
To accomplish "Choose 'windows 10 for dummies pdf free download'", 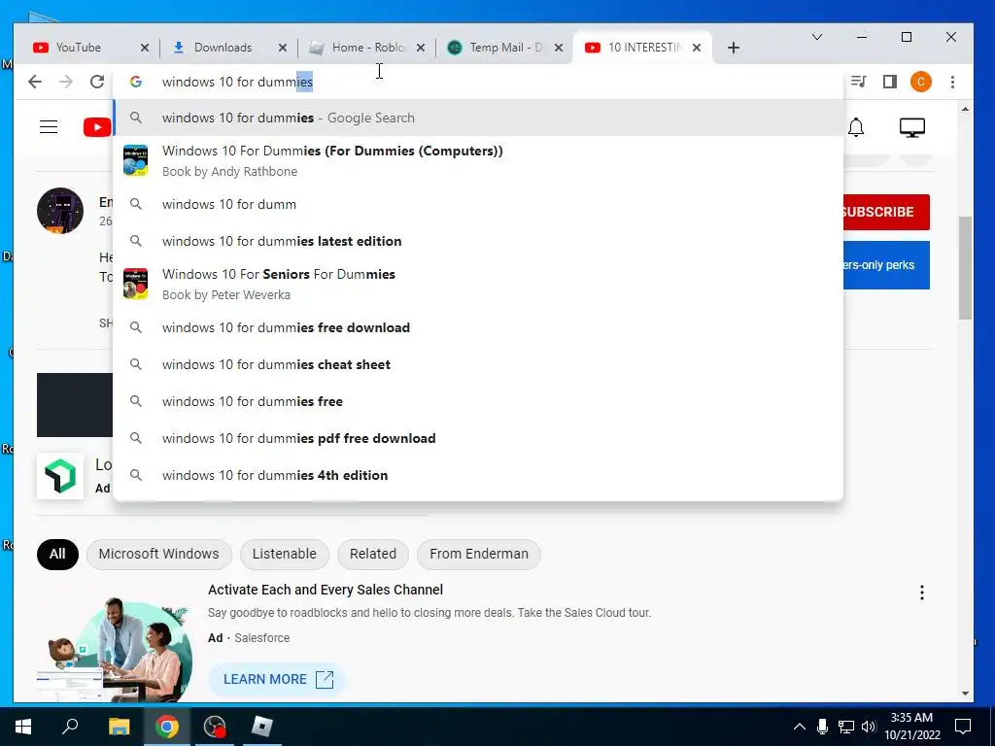I will point(478,438).
